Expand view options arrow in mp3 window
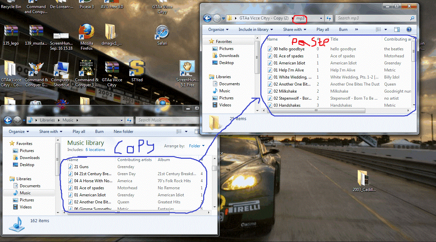436x242 pixels. click(x=386, y=30)
